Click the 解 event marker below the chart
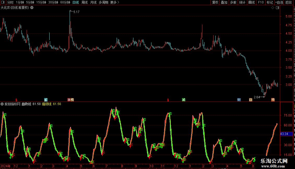Screen dimensions: 295x169 coord(46,100)
